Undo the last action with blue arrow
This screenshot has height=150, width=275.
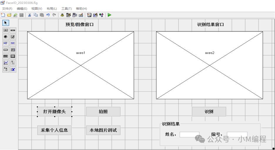[x=48, y=15]
